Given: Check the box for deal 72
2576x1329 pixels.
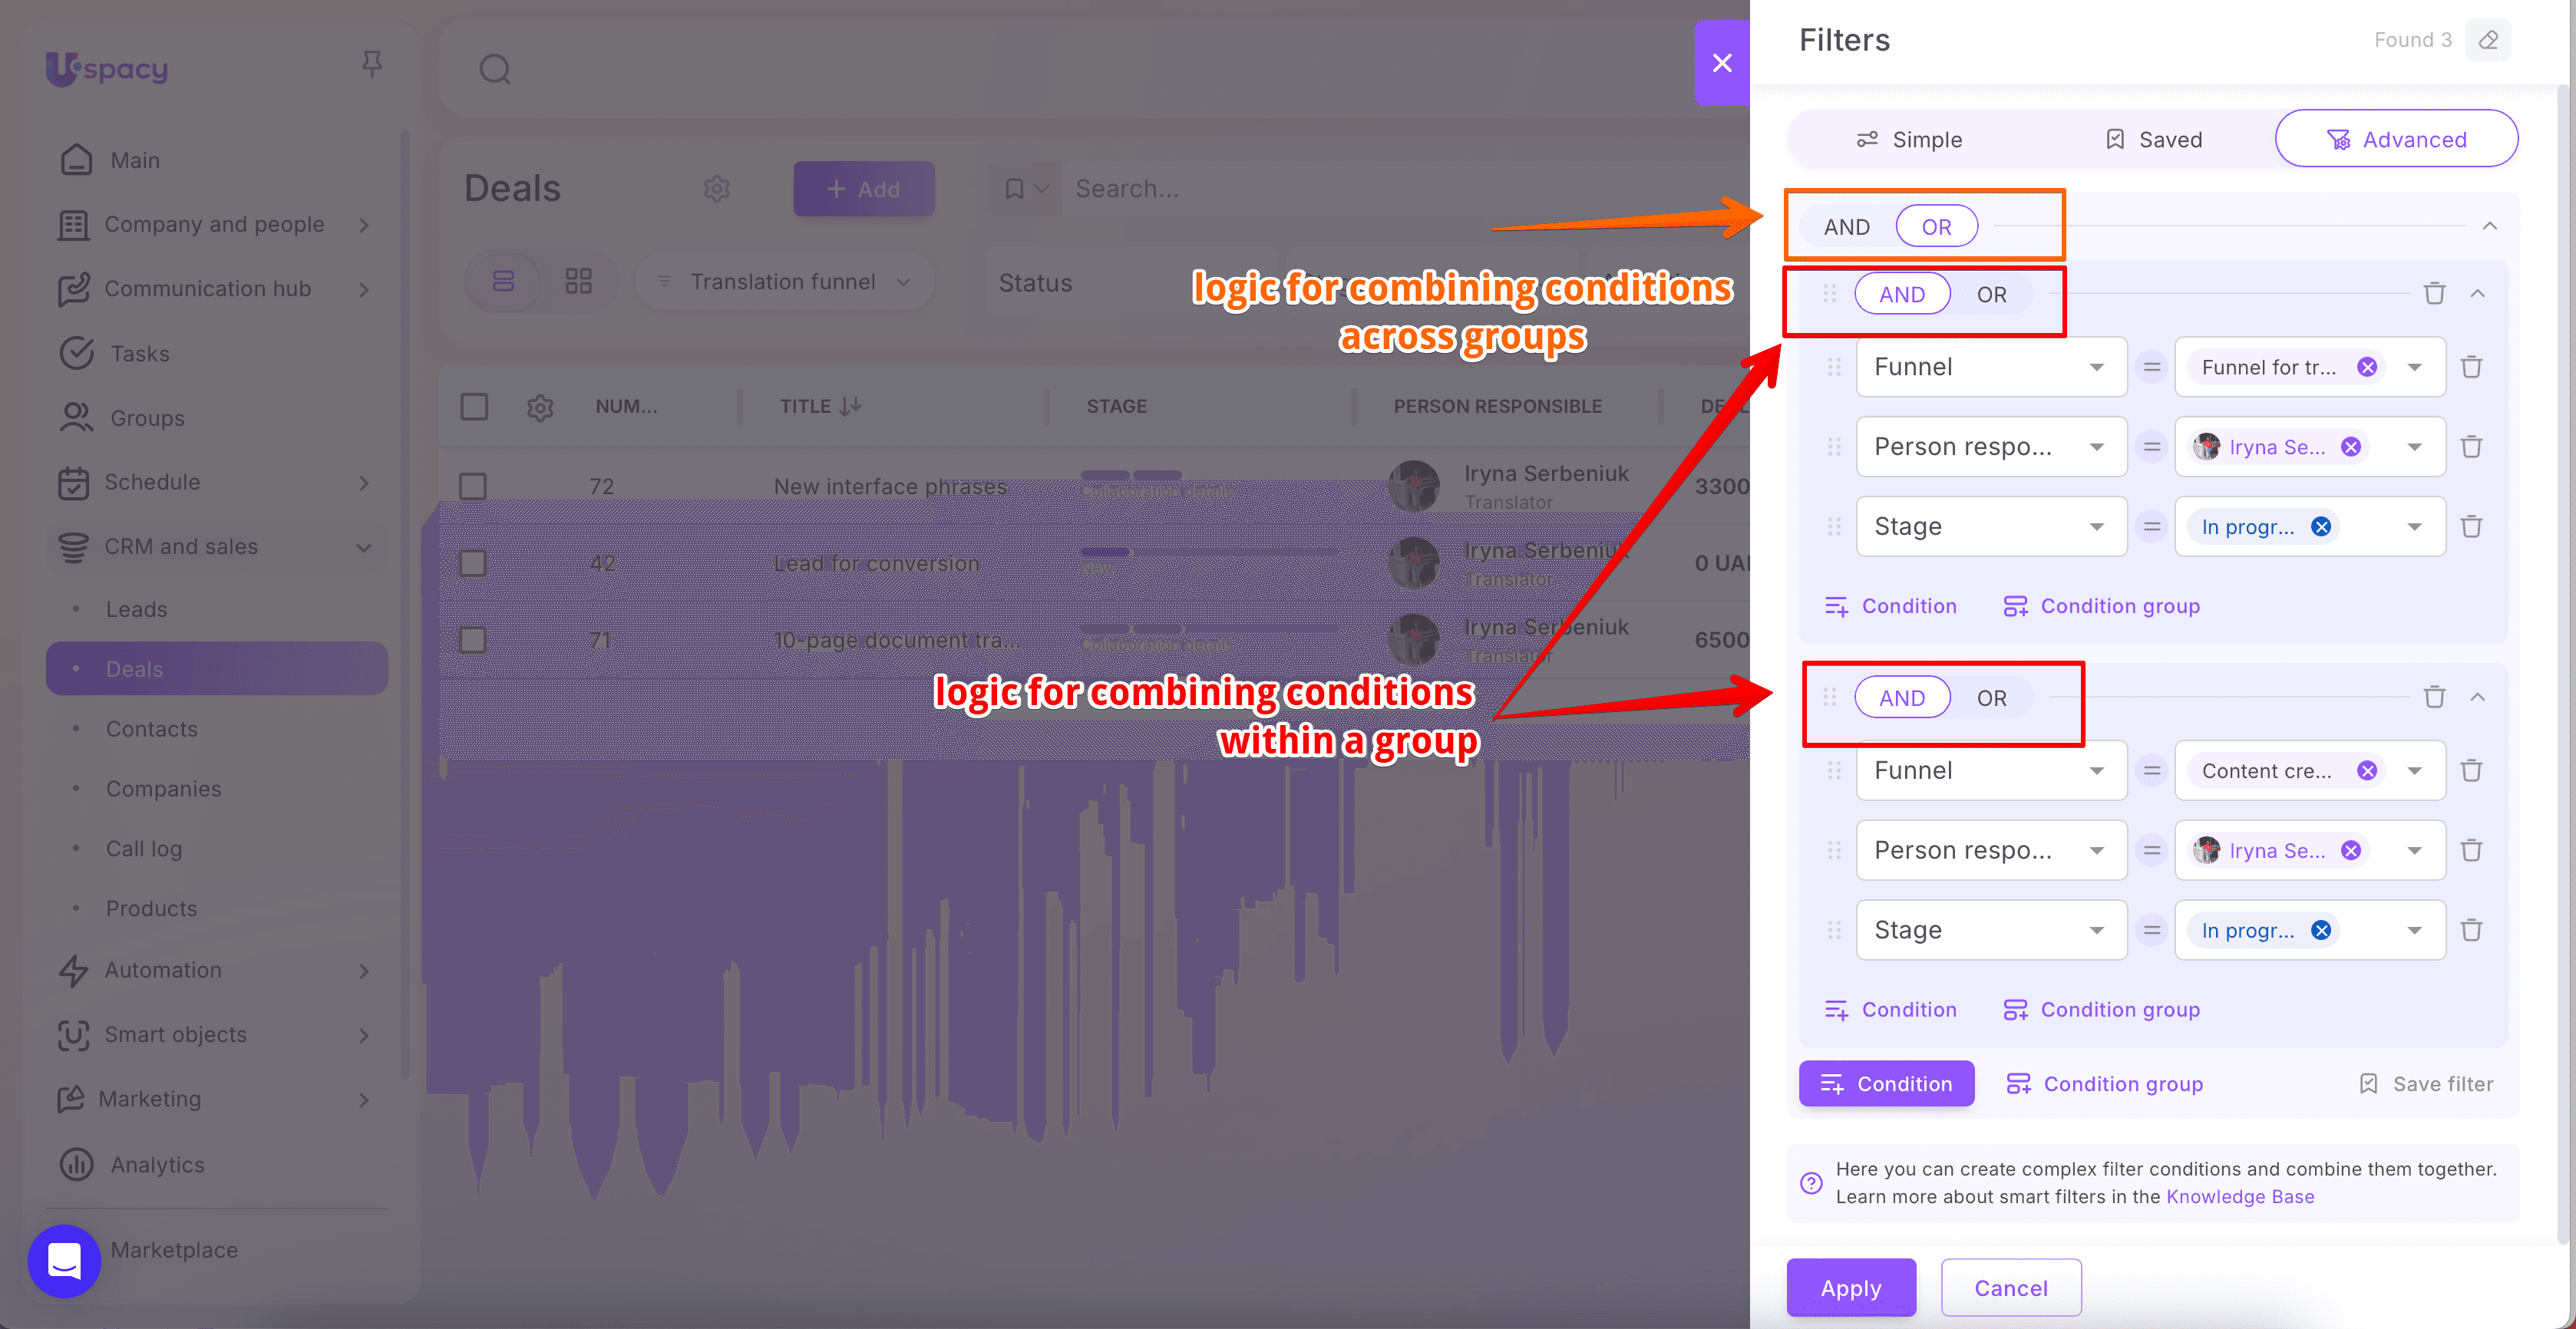Looking at the screenshot, I should [473, 487].
